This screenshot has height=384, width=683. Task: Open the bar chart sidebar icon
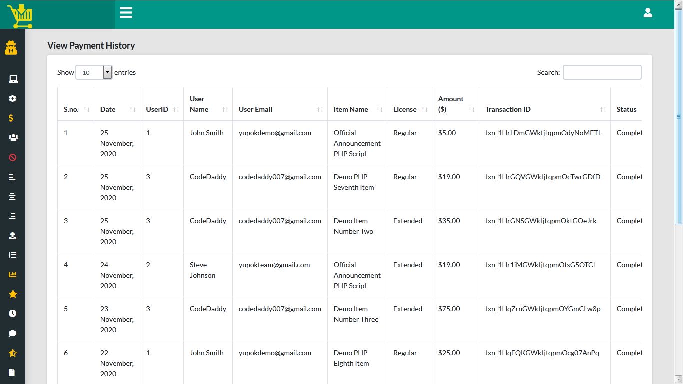13,274
